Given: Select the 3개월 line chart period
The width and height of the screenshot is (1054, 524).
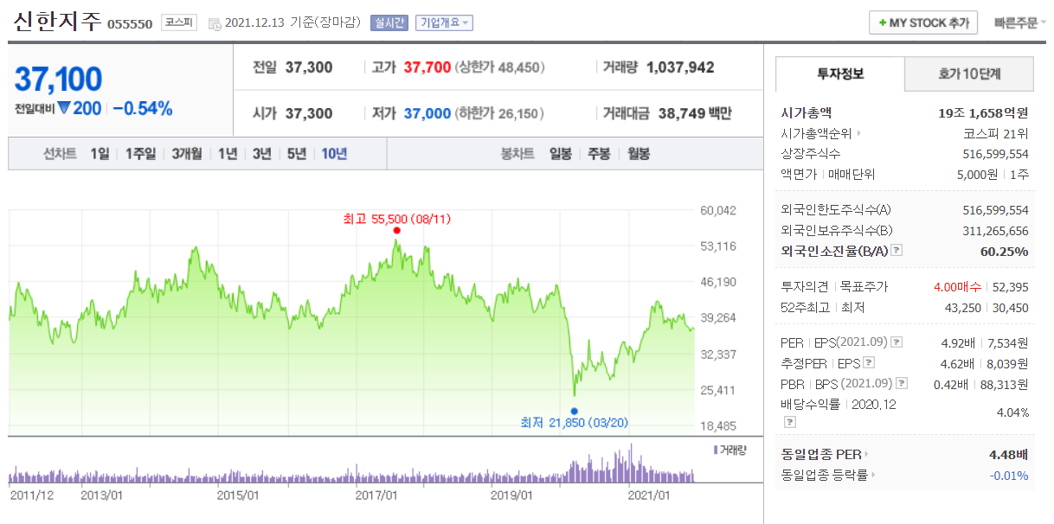Looking at the screenshot, I should coord(187,154).
